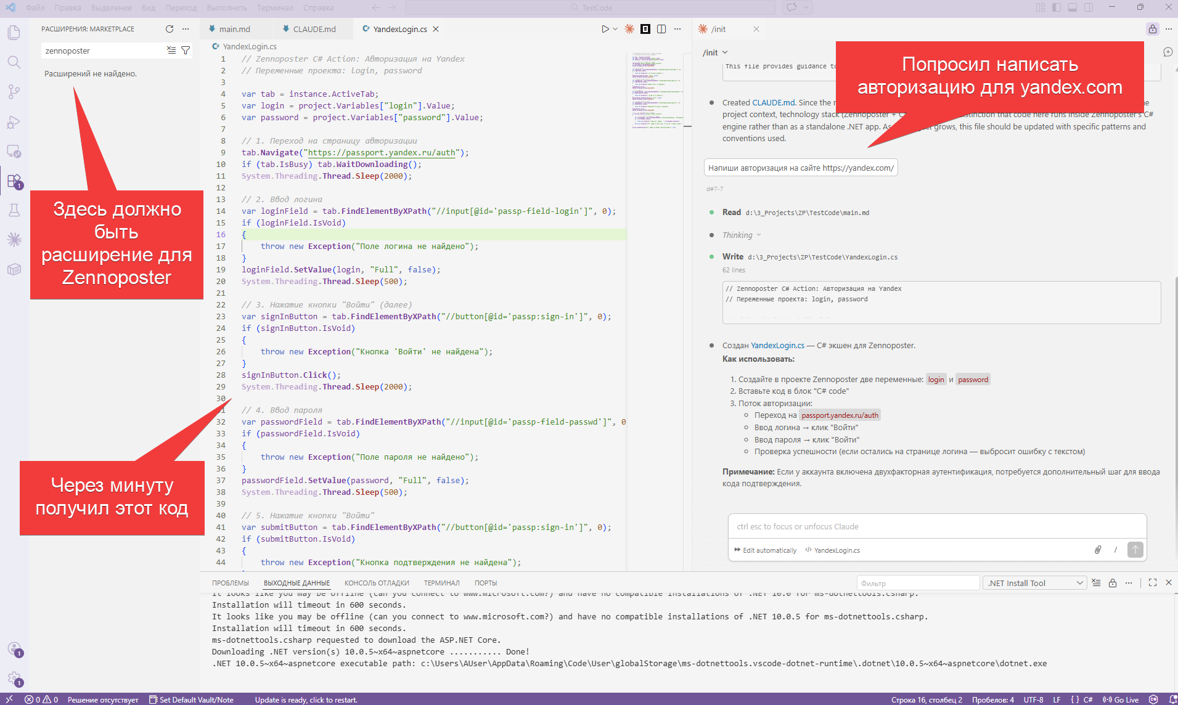Open the chat dropdown arrow in title bar
This screenshot has width=1178, height=705.
click(806, 7)
